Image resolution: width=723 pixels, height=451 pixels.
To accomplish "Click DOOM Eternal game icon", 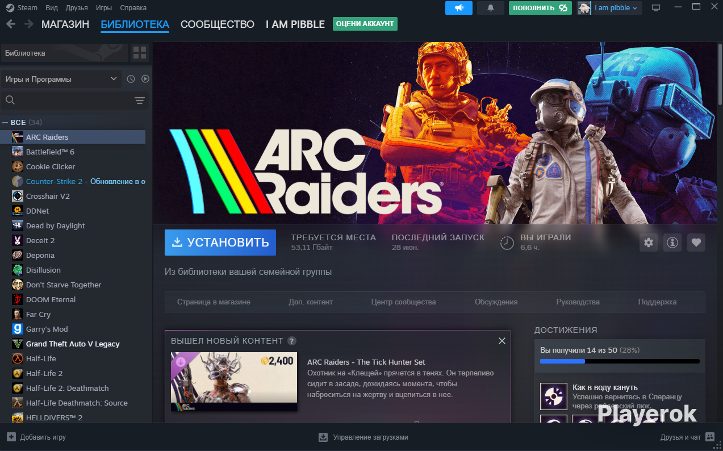I will 18,299.
